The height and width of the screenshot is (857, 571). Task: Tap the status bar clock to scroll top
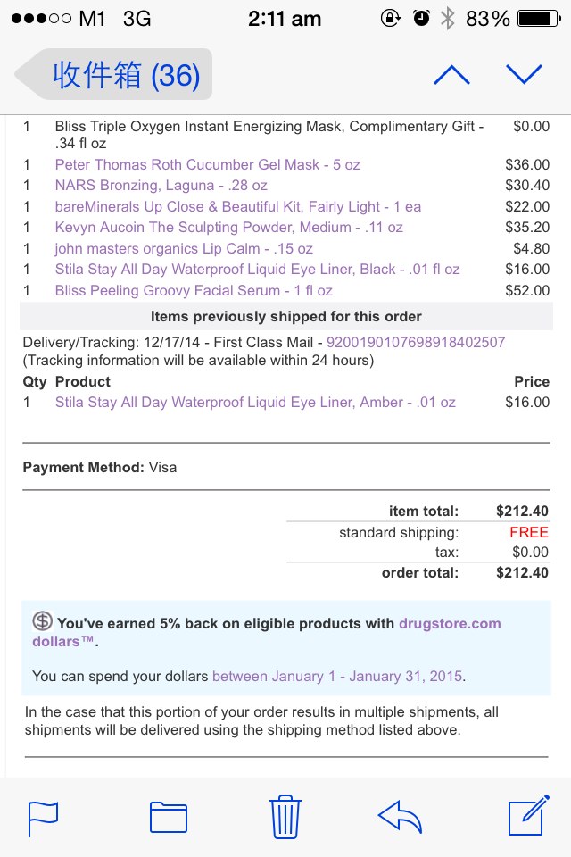pos(284,18)
